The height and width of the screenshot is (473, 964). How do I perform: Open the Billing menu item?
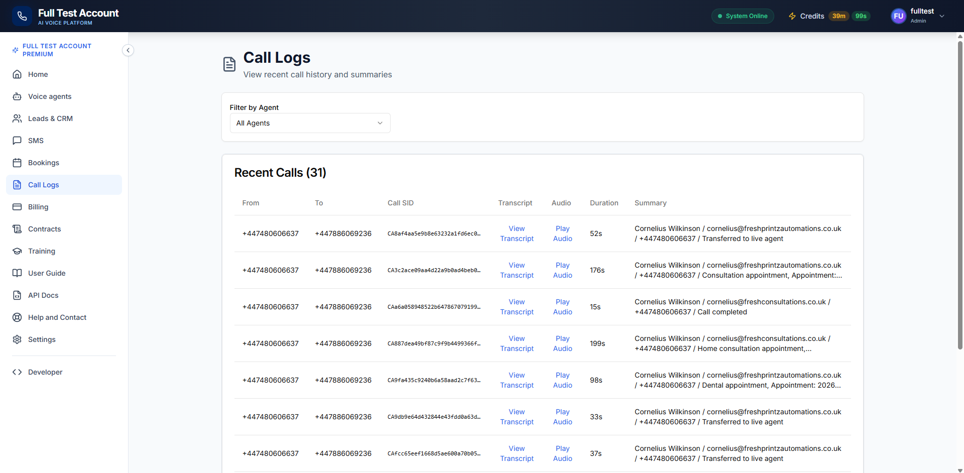pos(38,207)
